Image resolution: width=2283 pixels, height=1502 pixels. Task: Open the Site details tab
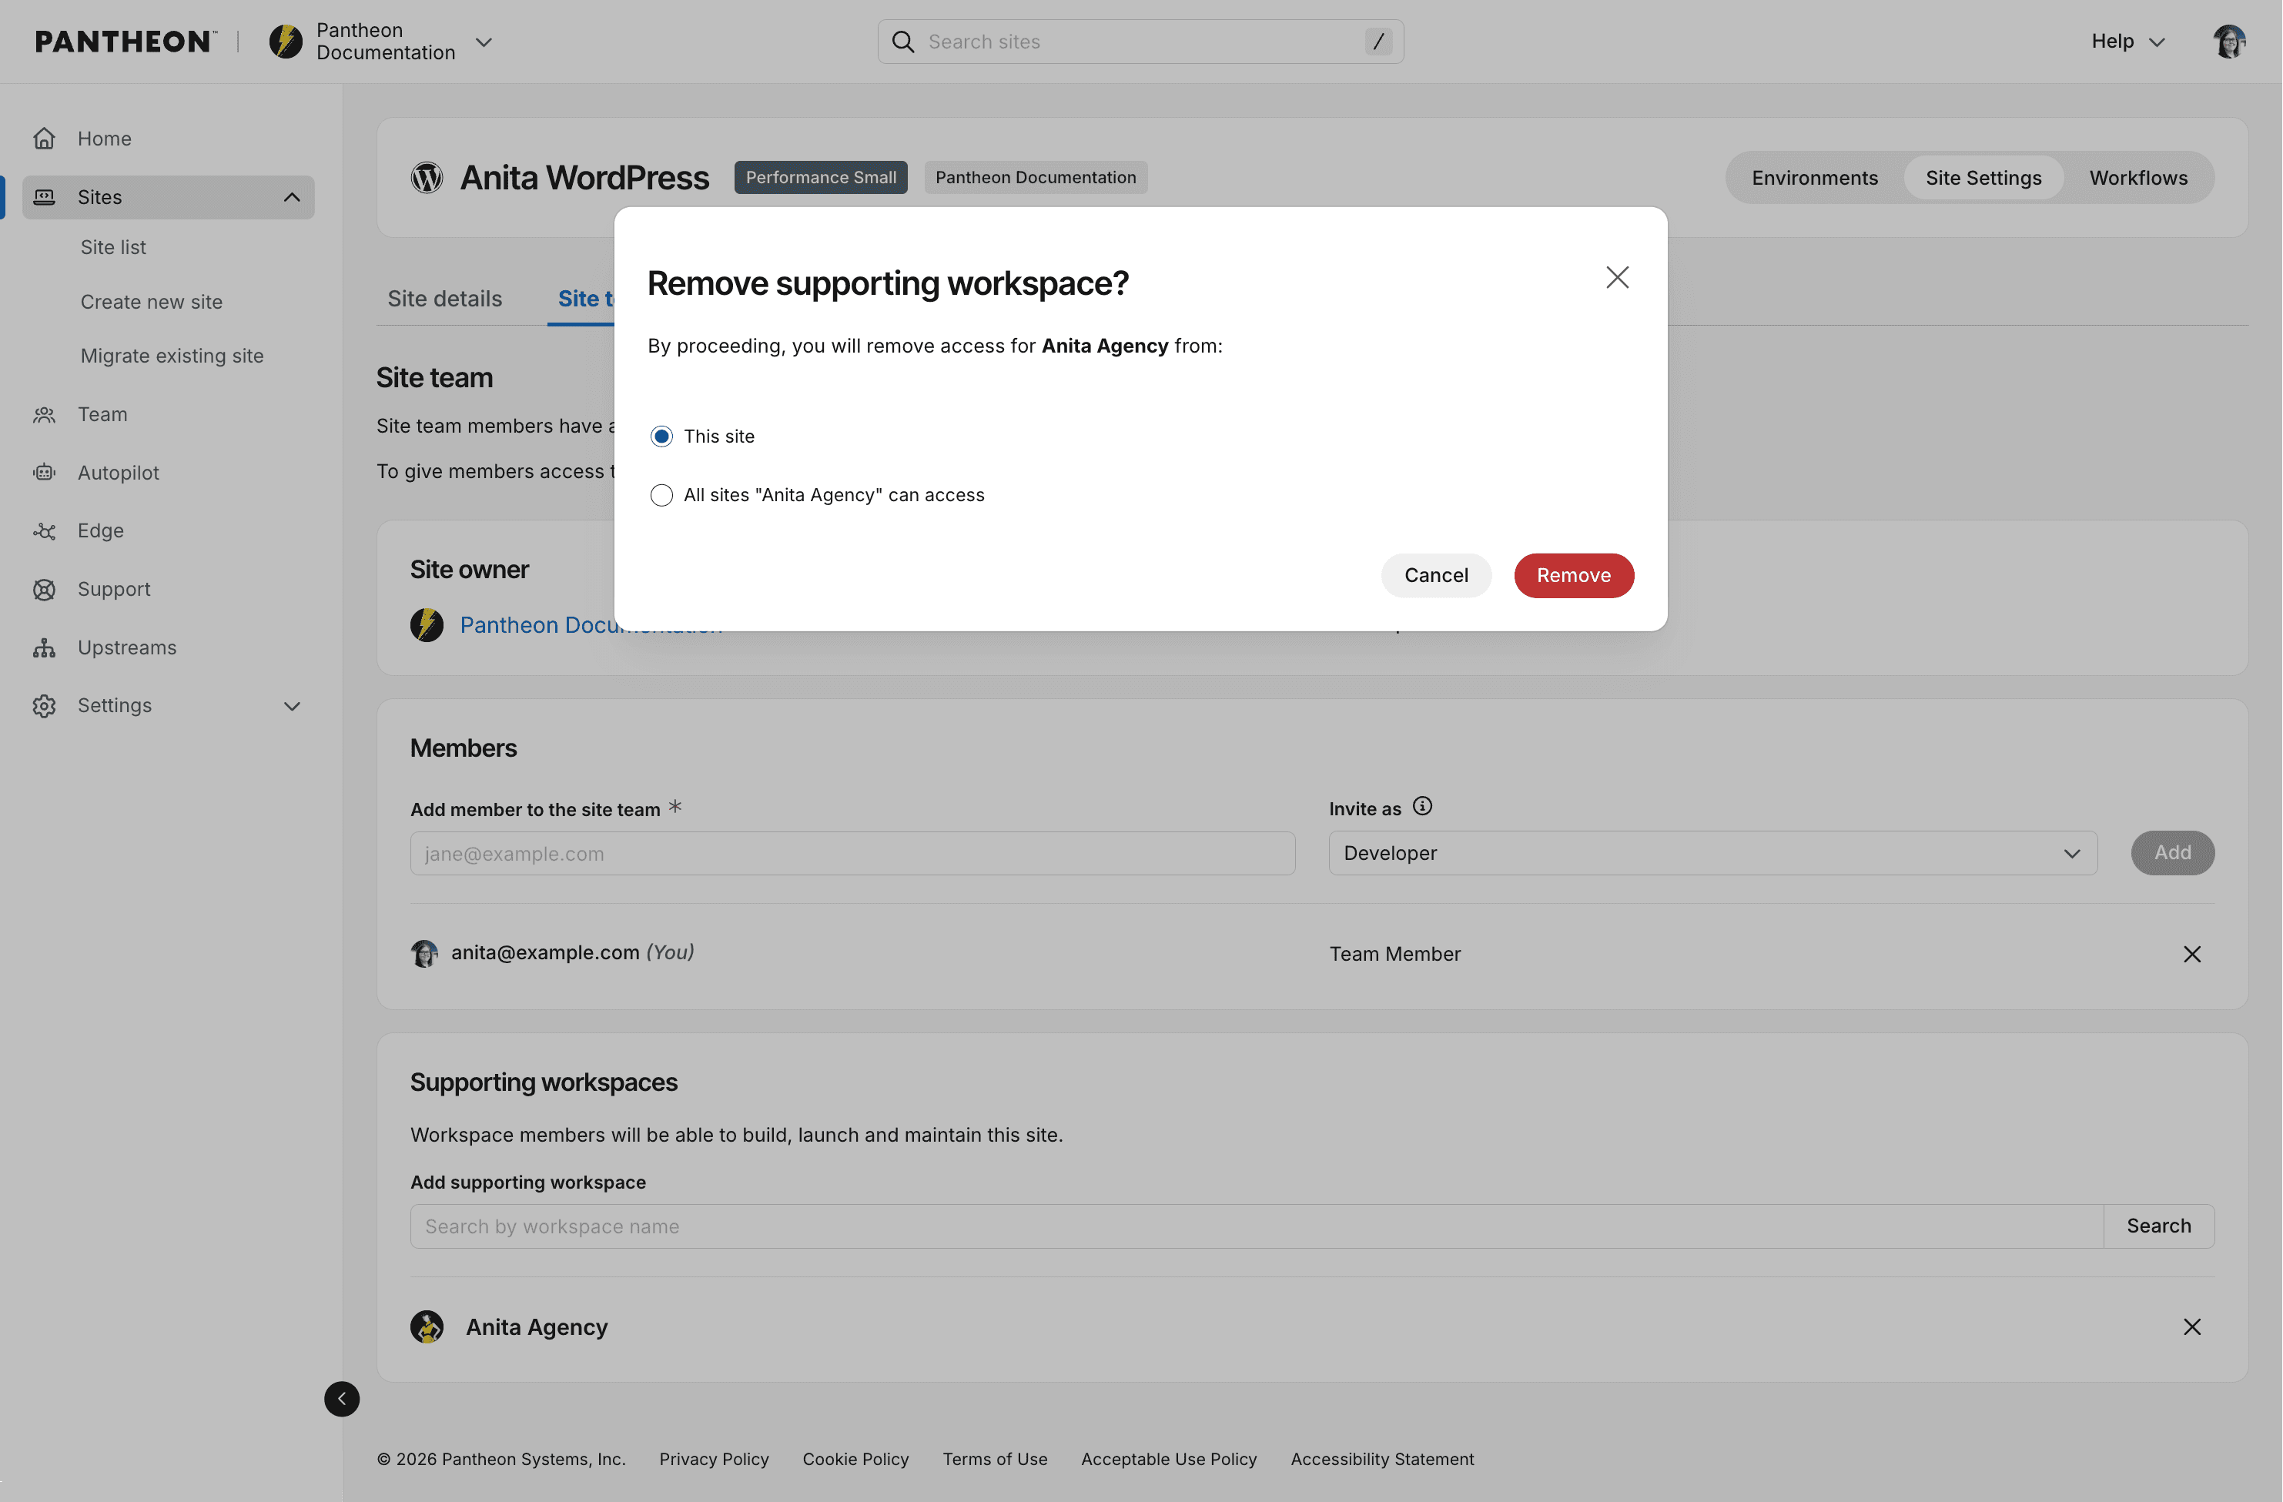(444, 298)
